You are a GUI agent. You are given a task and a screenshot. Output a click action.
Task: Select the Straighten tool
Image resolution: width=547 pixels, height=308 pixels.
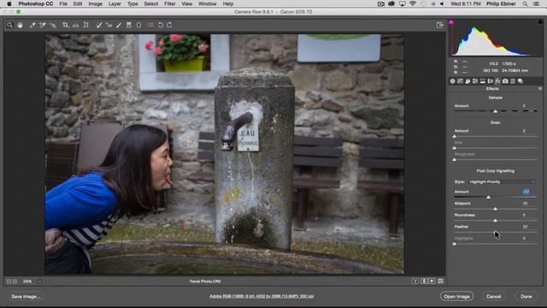(x=76, y=25)
